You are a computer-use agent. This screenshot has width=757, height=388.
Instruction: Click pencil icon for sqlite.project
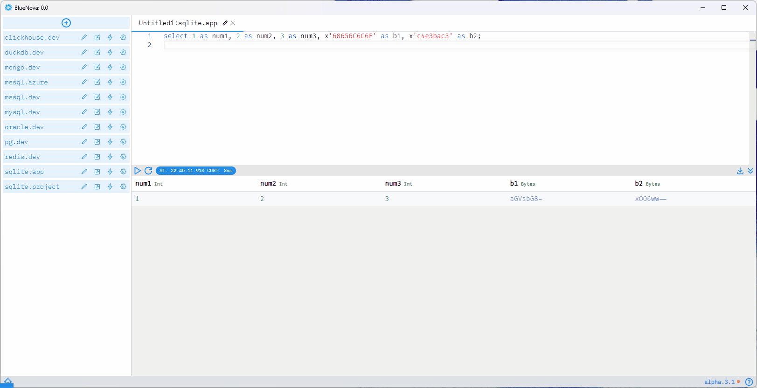tap(84, 187)
